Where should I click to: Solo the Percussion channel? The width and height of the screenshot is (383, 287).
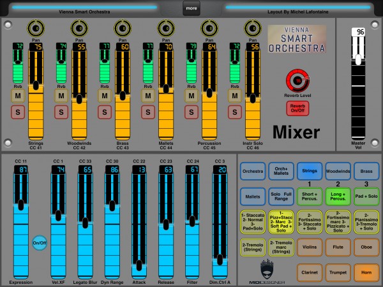[x=191, y=112]
